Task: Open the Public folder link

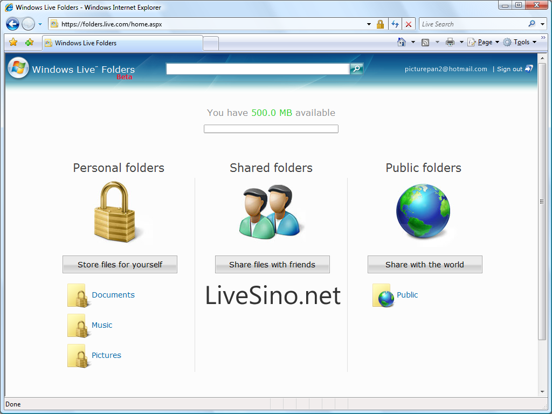Action: click(408, 295)
